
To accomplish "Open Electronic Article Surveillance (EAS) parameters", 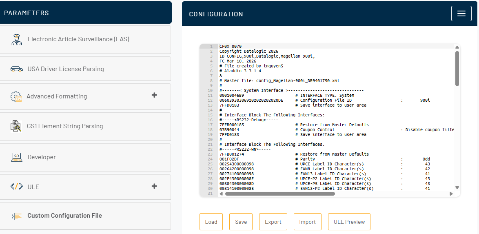I will tap(78, 39).
